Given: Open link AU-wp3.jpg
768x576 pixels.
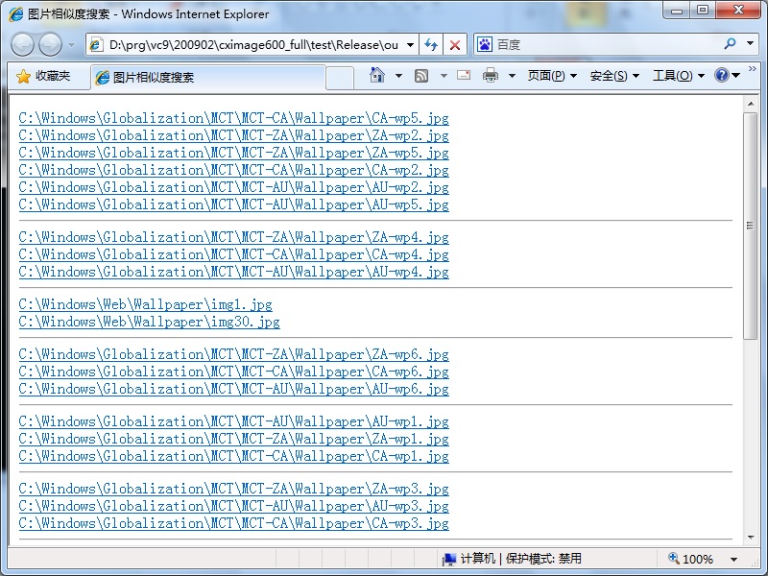Looking at the screenshot, I should [233, 506].
